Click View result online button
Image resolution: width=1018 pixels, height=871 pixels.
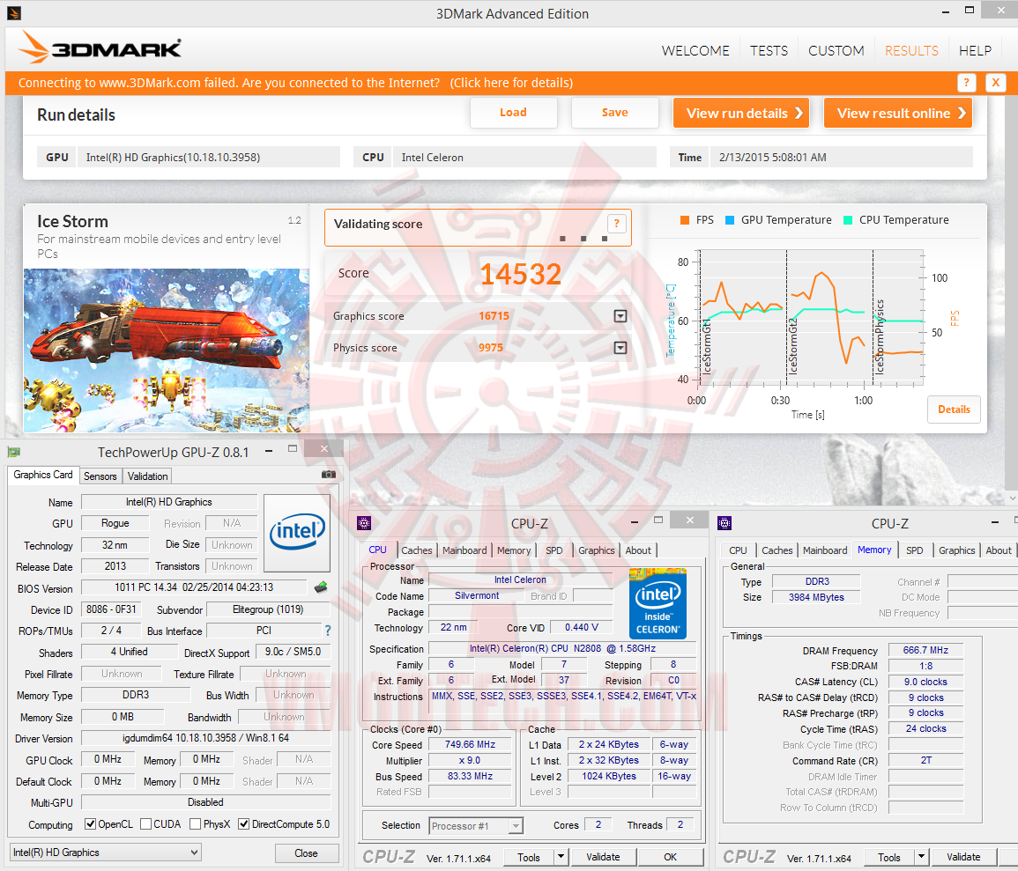(898, 113)
